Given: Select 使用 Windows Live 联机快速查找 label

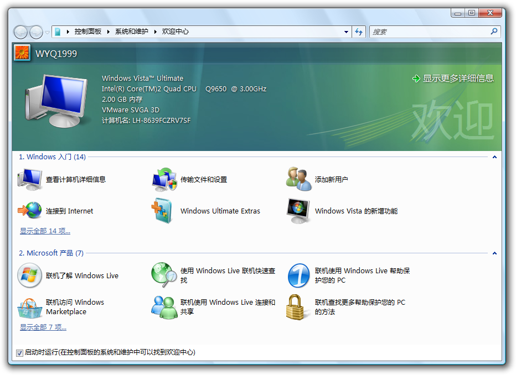Looking at the screenshot, I should [228, 275].
